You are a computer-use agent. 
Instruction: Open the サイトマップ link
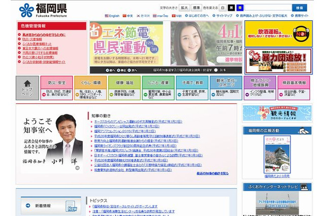click(x=222, y=16)
